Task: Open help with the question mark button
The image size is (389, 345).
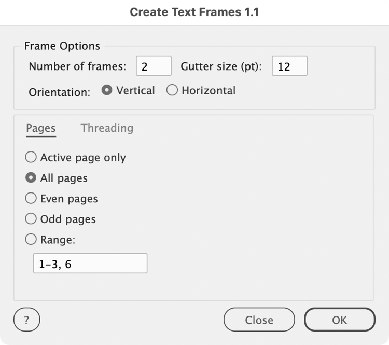Action: point(27,320)
